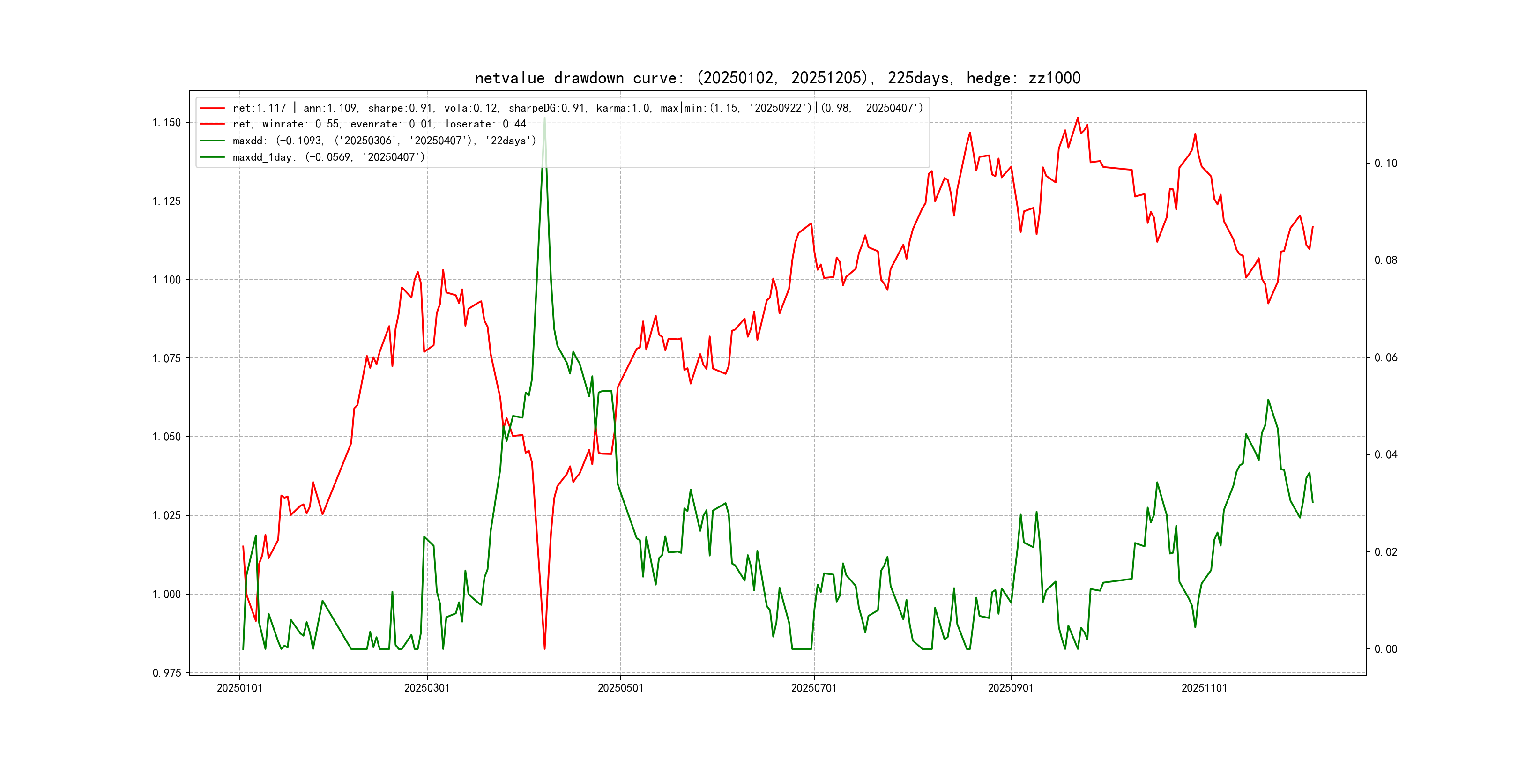Screen dimensions: 1518x759
Task: Click the red swatch beside winrate legend entry
Action: (x=212, y=124)
